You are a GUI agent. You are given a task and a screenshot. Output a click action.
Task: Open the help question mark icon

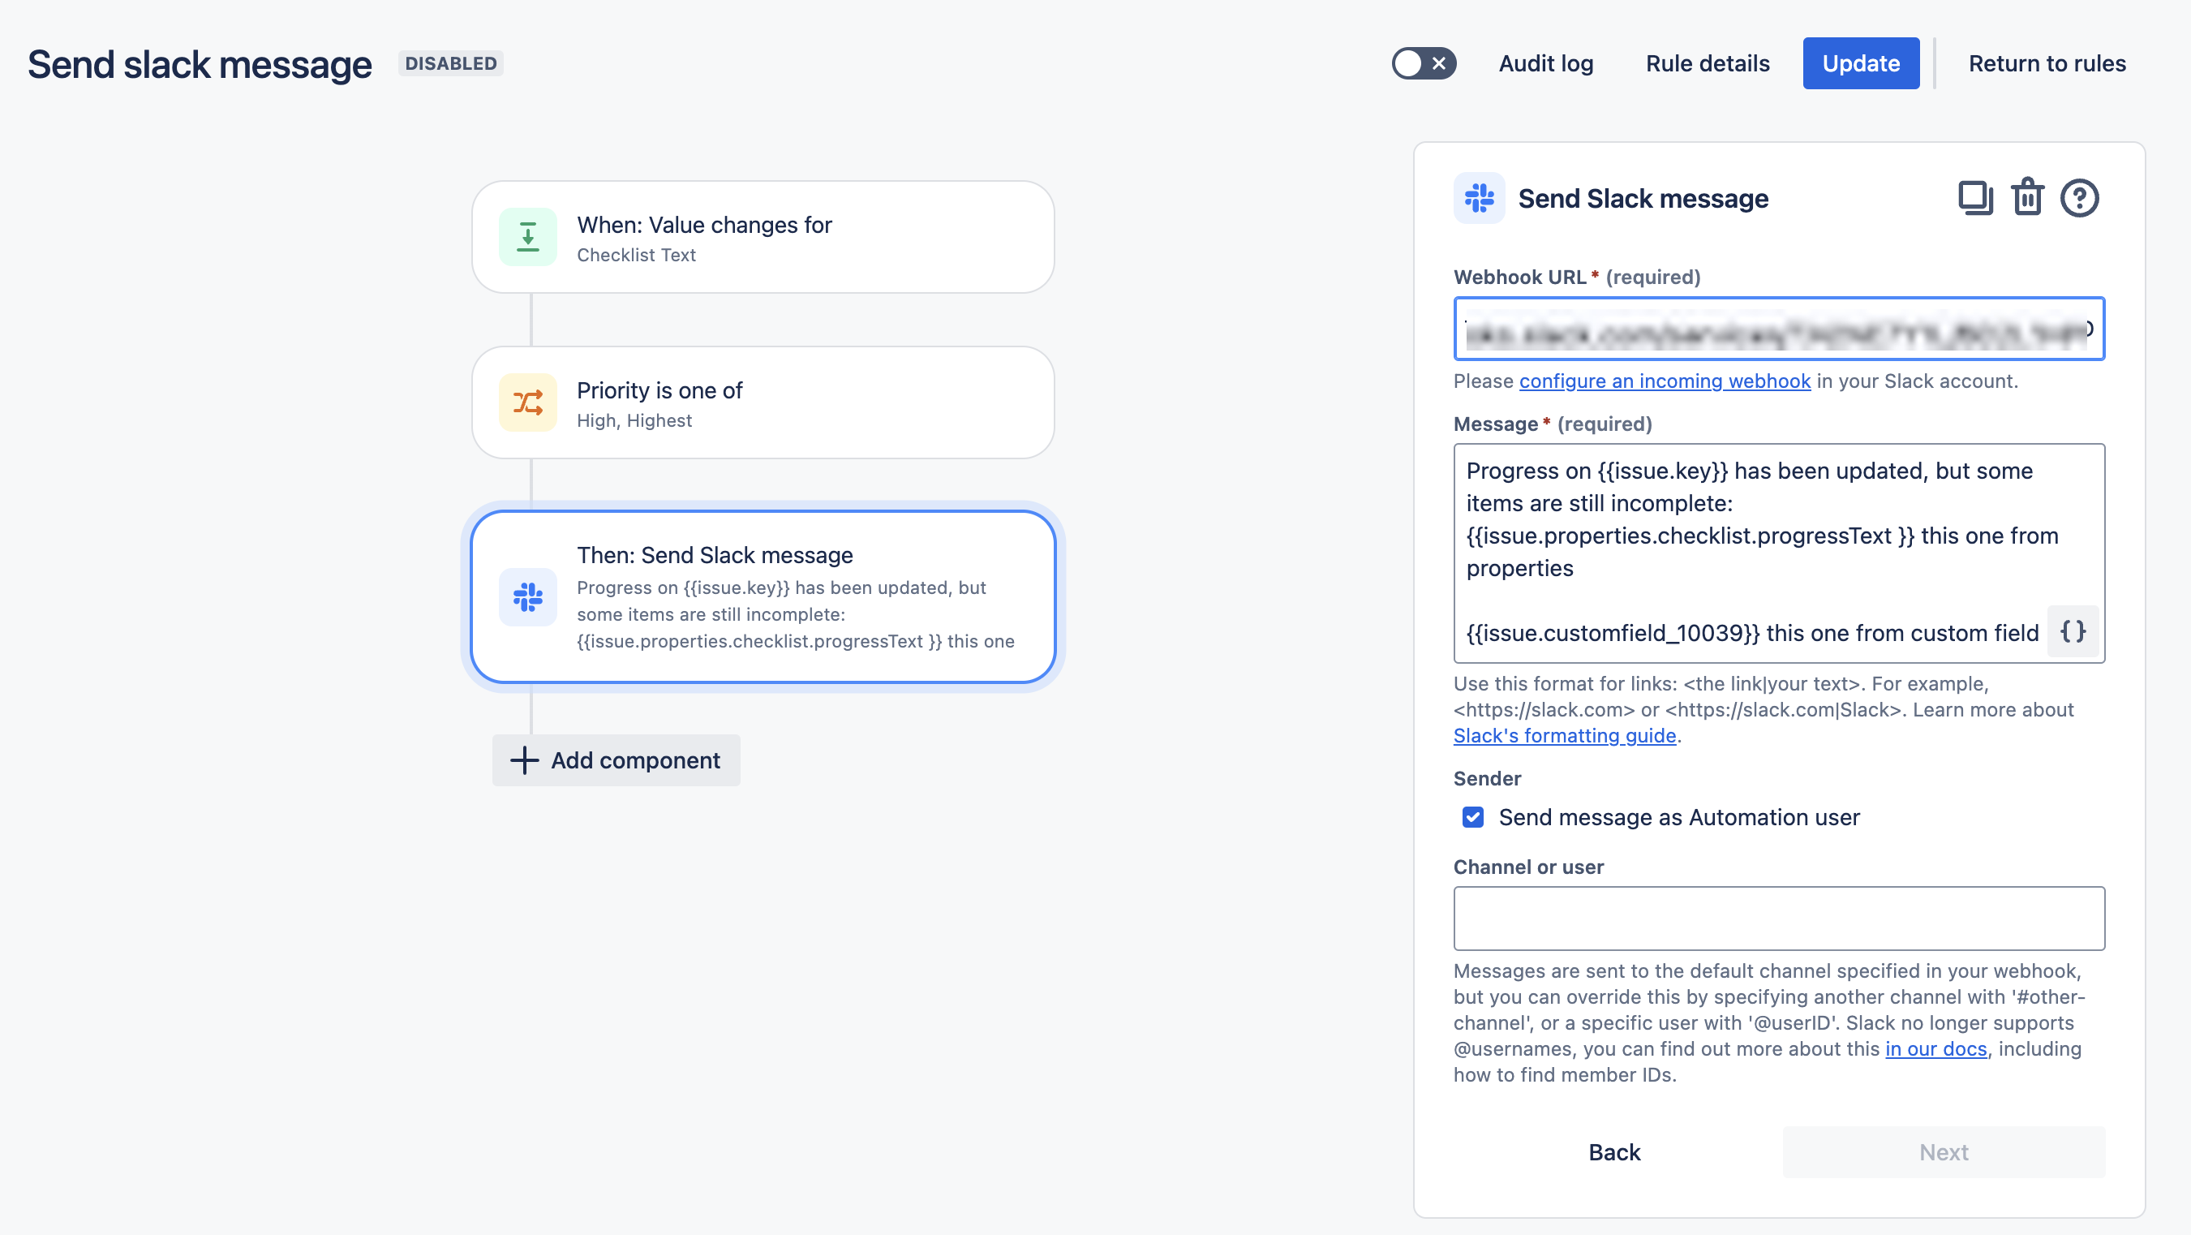pos(2079,198)
